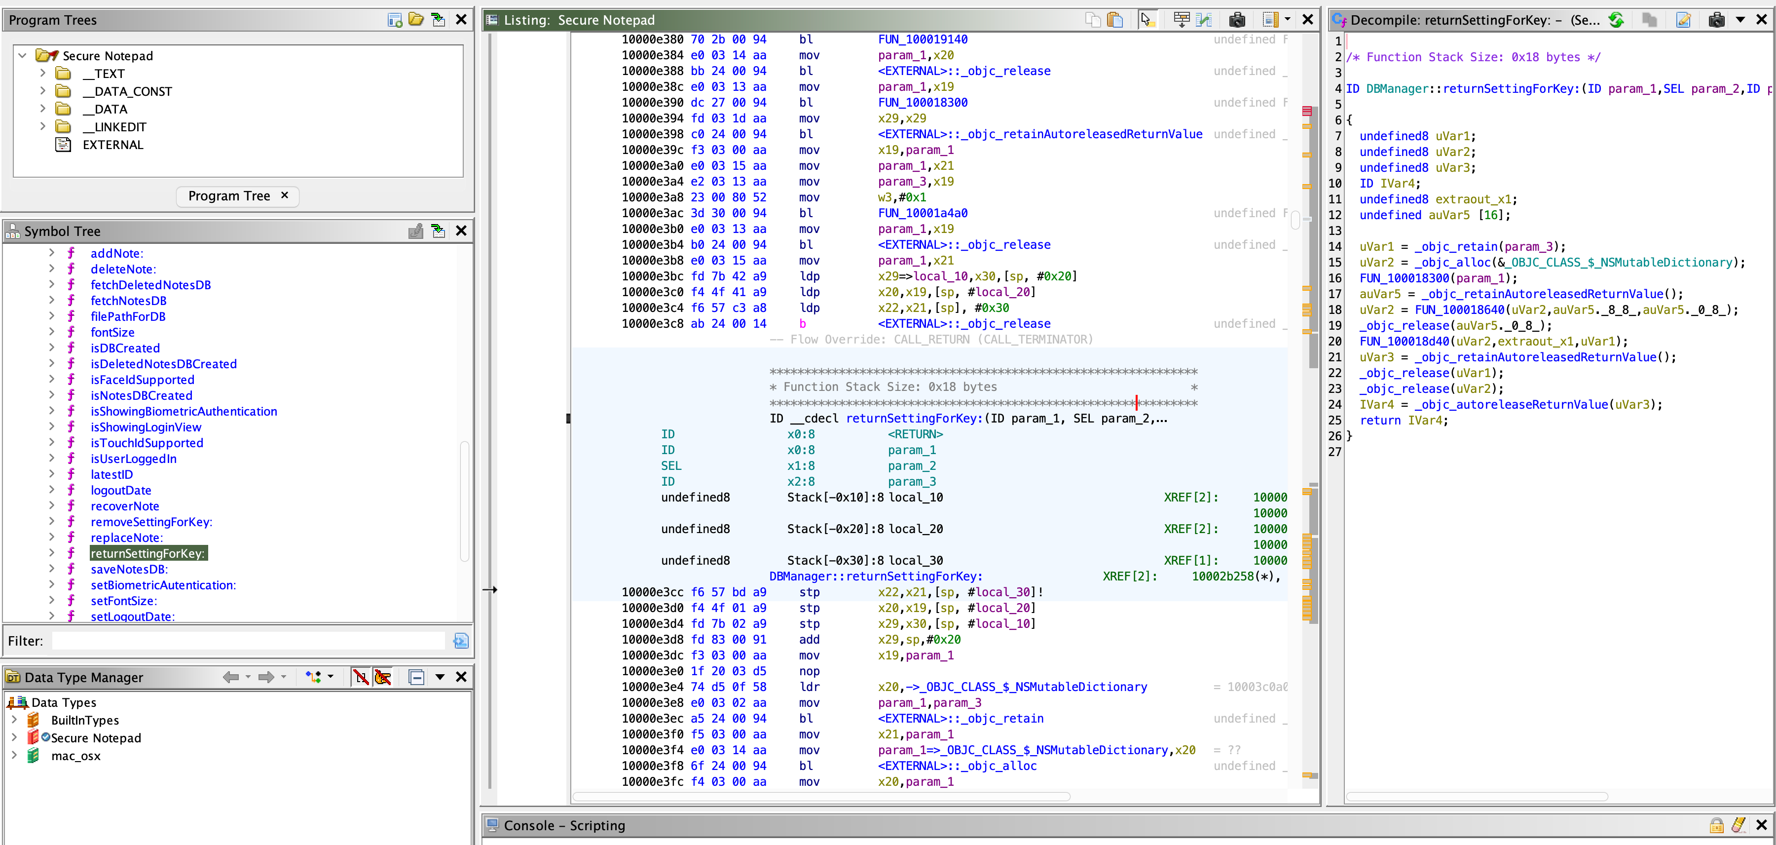Screen dimensions: 1776x845
Task: Click the diff view icon in Listing toolbar
Action: (x=1204, y=20)
